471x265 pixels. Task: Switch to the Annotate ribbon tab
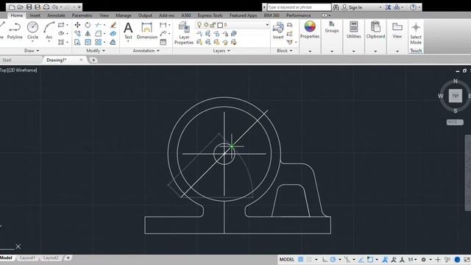pos(56,15)
